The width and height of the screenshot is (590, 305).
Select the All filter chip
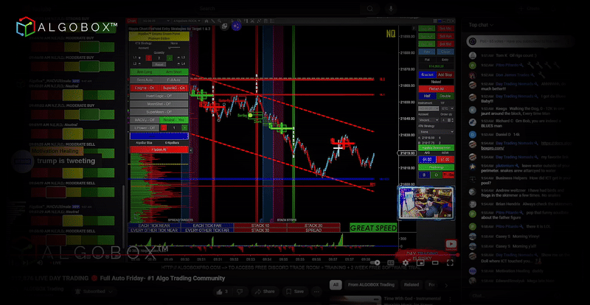click(x=336, y=284)
